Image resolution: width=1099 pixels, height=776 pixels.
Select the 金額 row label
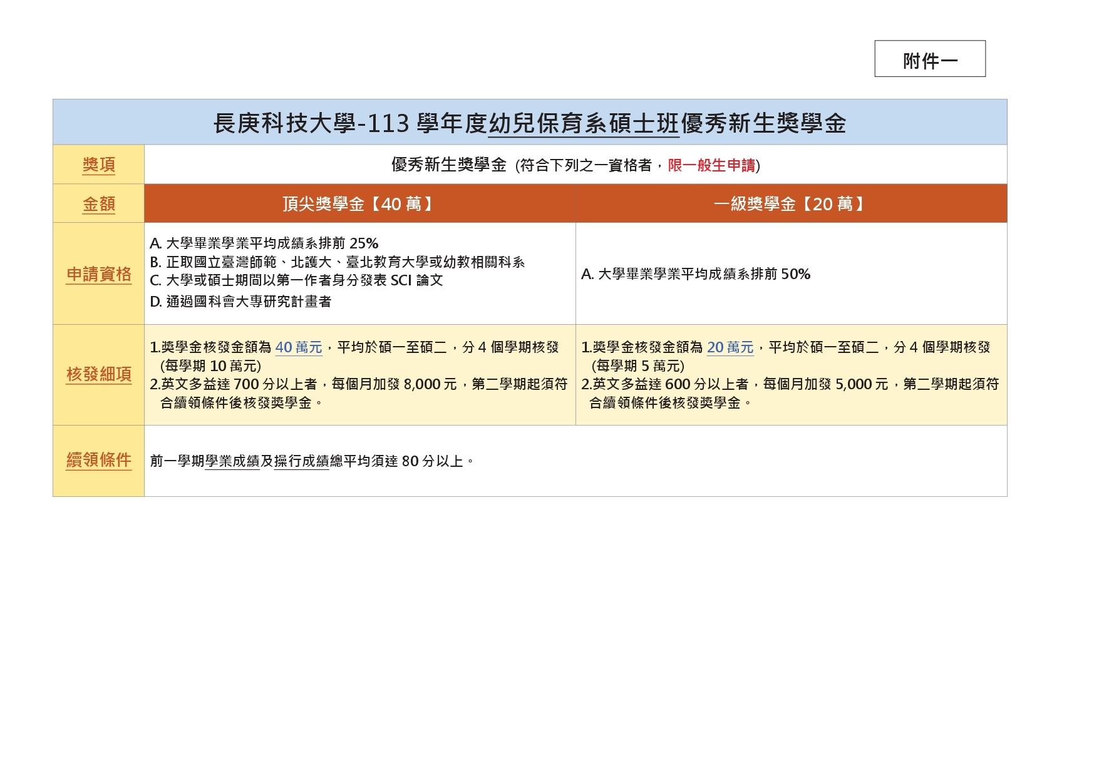pyautogui.click(x=98, y=204)
